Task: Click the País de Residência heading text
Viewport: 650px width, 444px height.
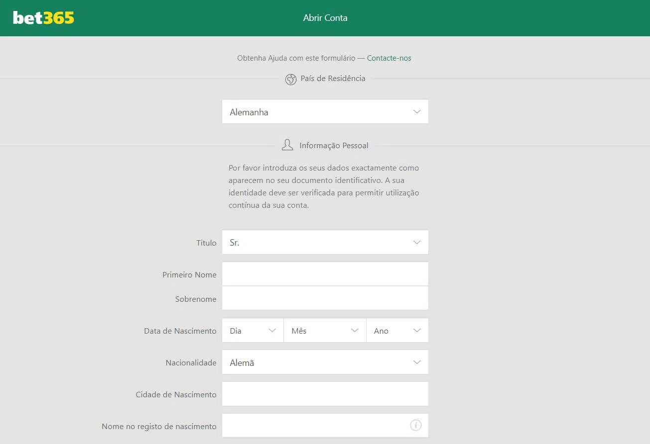Action: point(333,79)
